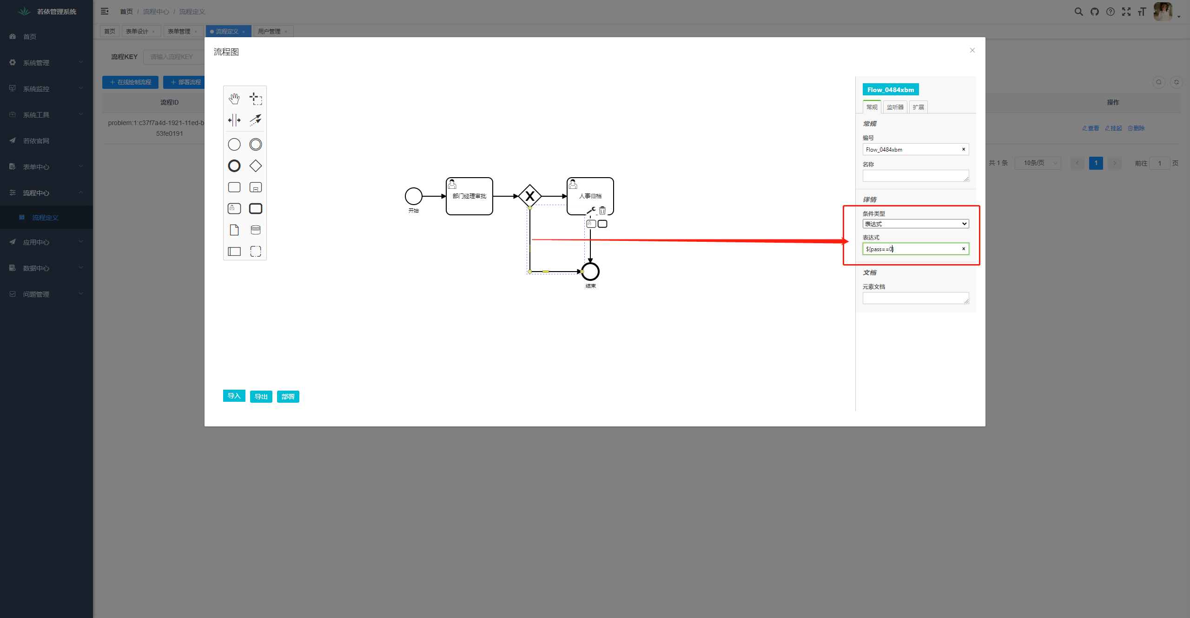Toggle fullscreen icon in header

(x=1126, y=12)
